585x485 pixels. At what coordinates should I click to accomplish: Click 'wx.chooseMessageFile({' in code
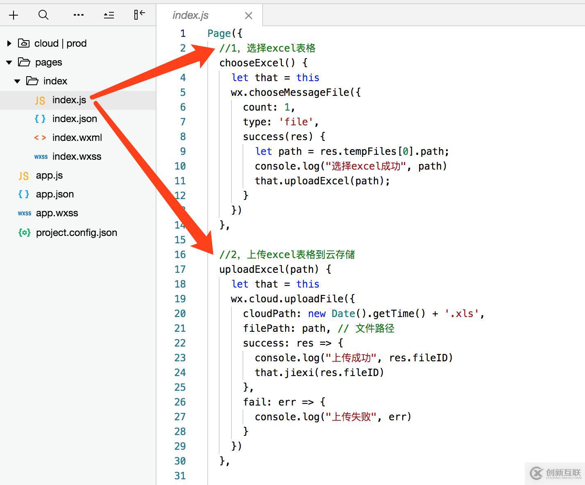pyautogui.click(x=296, y=93)
